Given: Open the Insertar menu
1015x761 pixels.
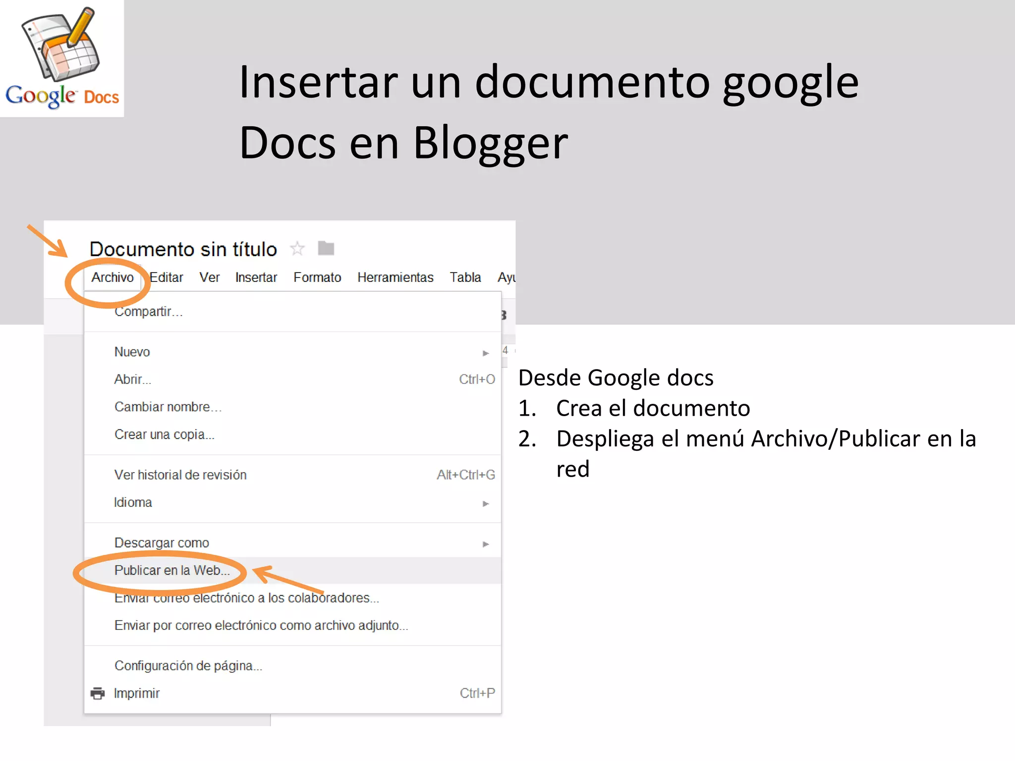Looking at the screenshot, I should [x=256, y=277].
